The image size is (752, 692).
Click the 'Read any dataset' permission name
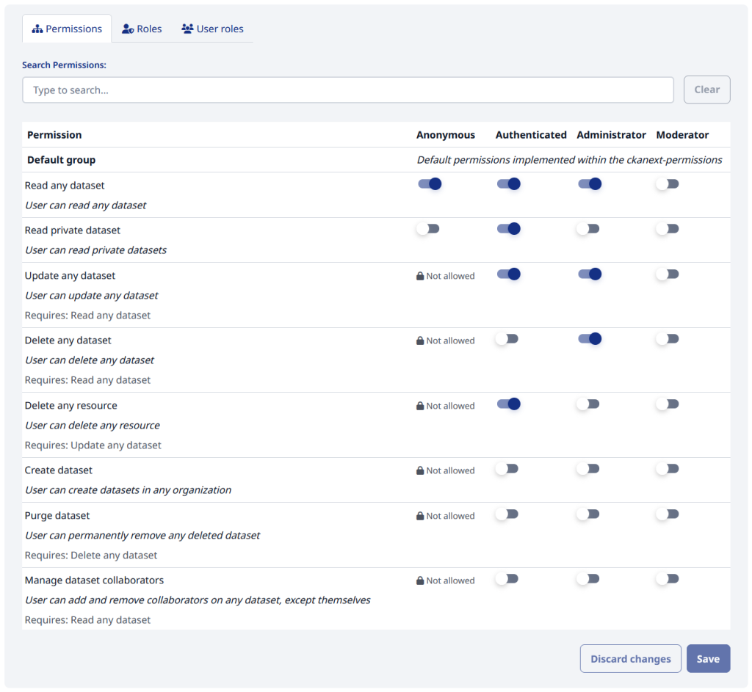click(65, 186)
